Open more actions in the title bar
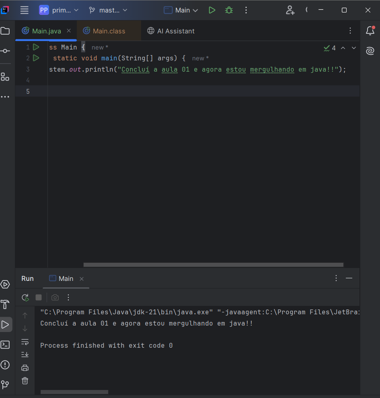Screen dimensions: 380x398 pyautogui.click(x=246, y=10)
